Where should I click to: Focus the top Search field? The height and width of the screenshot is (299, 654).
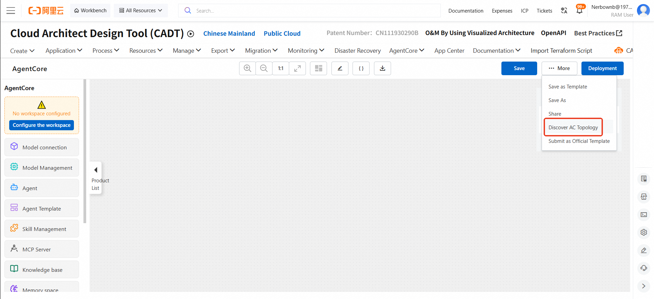(x=309, y=11)
